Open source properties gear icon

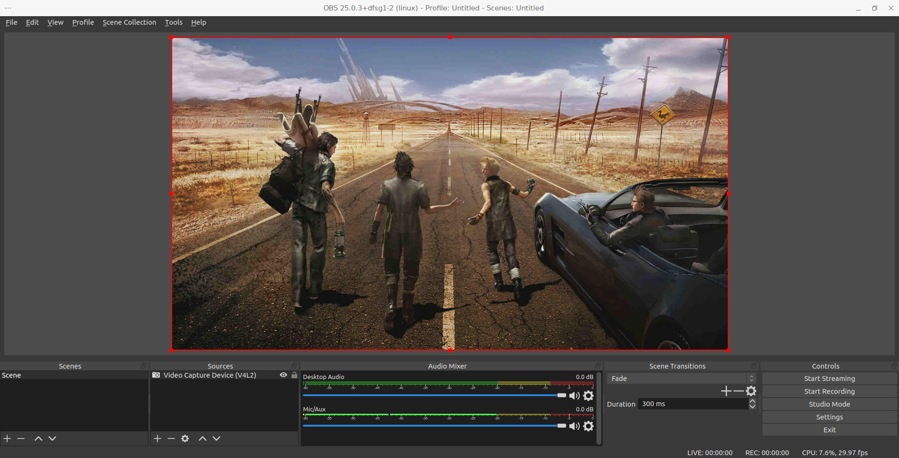(185, 439)
